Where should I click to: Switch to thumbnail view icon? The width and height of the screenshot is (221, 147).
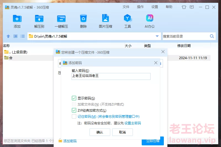(15, 36)
